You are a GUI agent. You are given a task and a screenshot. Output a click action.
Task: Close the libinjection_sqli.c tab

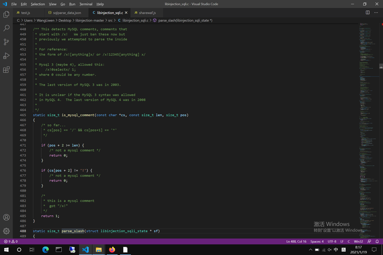click(126, 13)
